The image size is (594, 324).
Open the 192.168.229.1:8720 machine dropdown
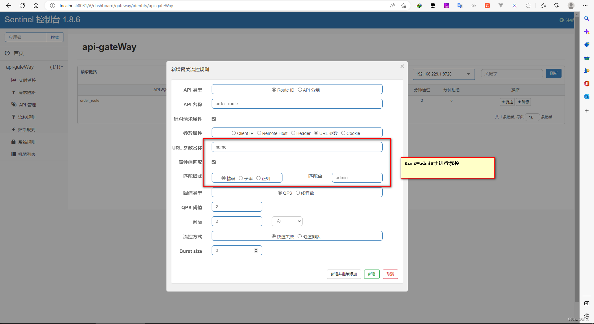click(444, 74)
